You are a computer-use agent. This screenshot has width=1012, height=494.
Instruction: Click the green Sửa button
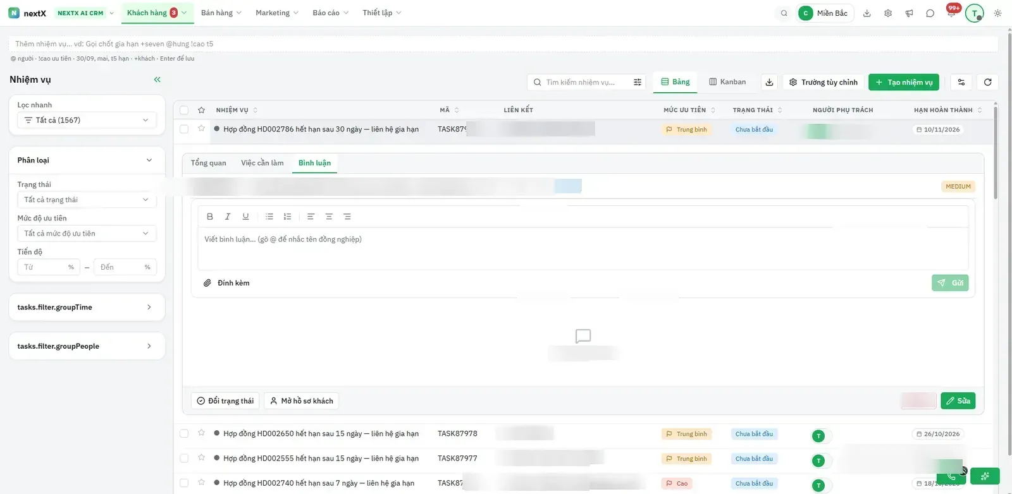pos(958,401)
